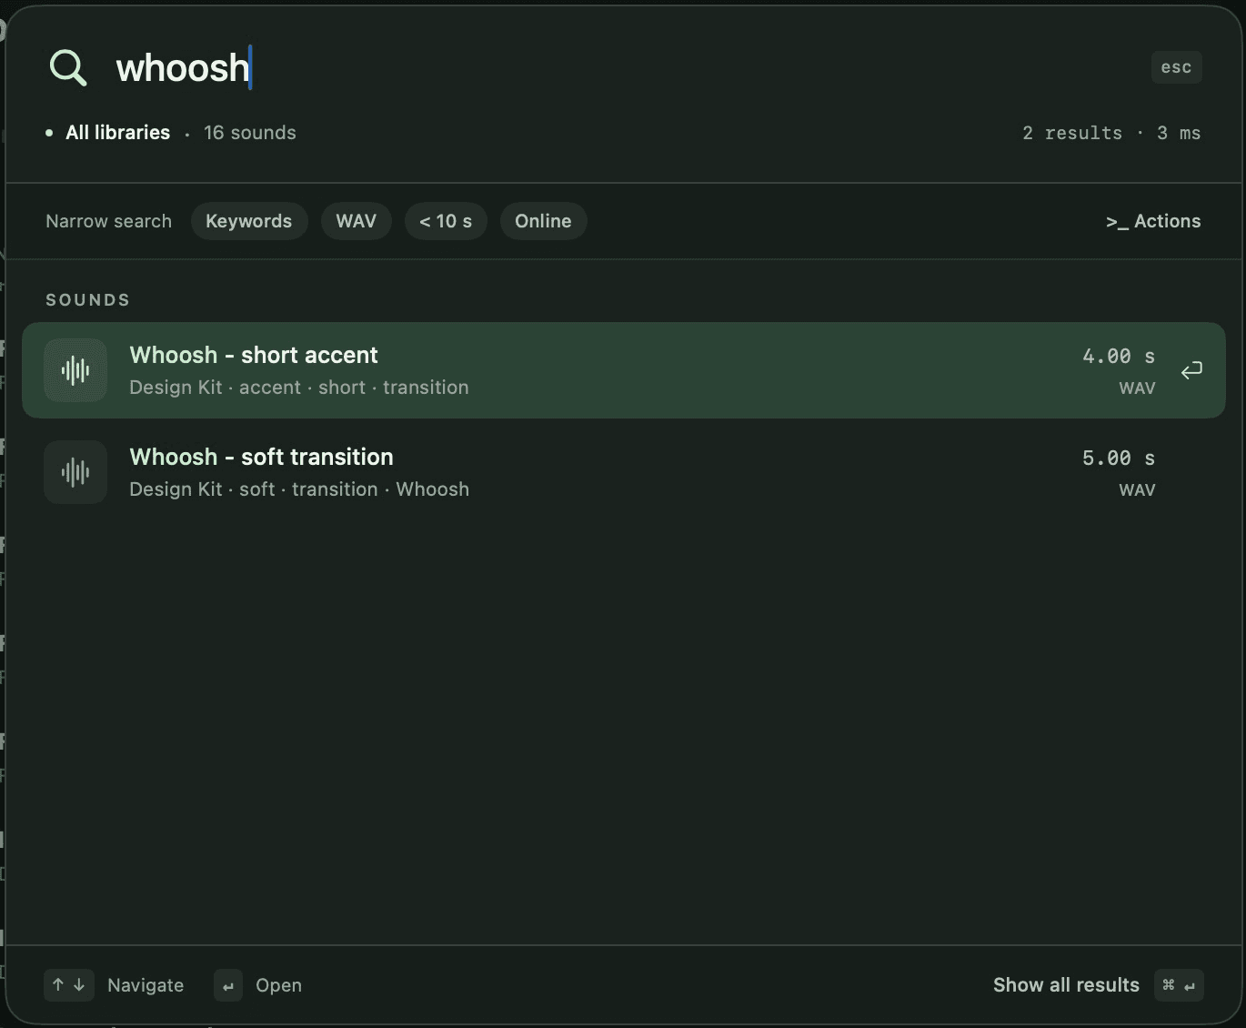Image resolution: width=1246 pixels, height=1028 pixels.
Task: Click the waveform icon for Whoosh - short accent
Action: click(x=75, y=370)
